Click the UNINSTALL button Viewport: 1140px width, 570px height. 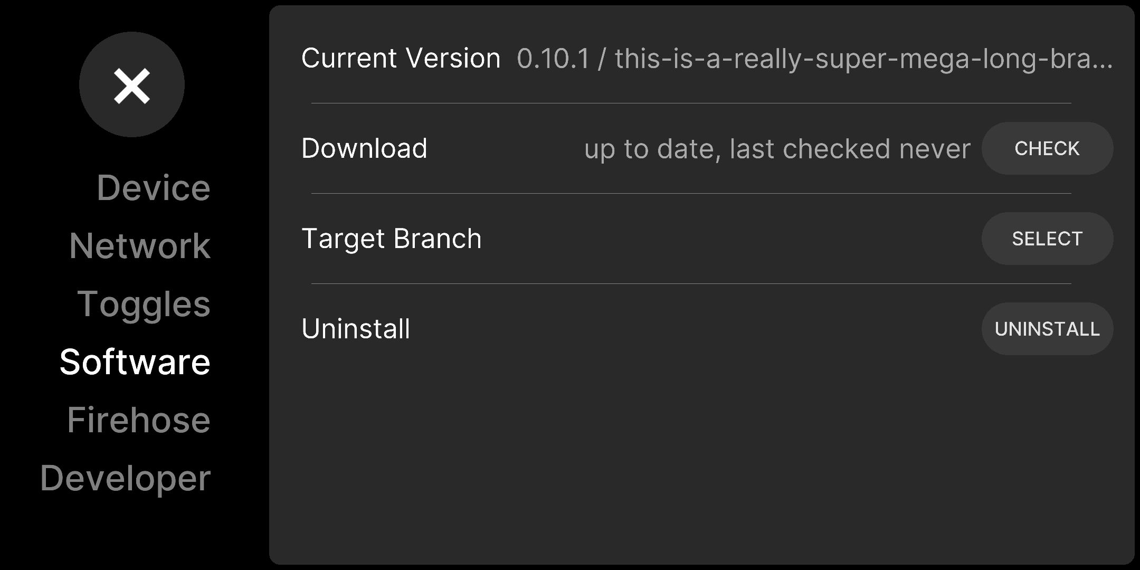pos(1047,329)
